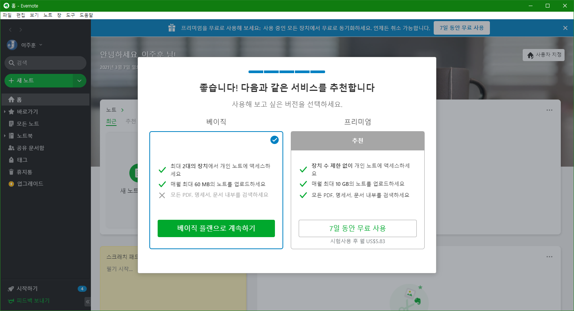
Task: Click the 검색 search field
Action: pyautogui.click(x=45, y=63)
